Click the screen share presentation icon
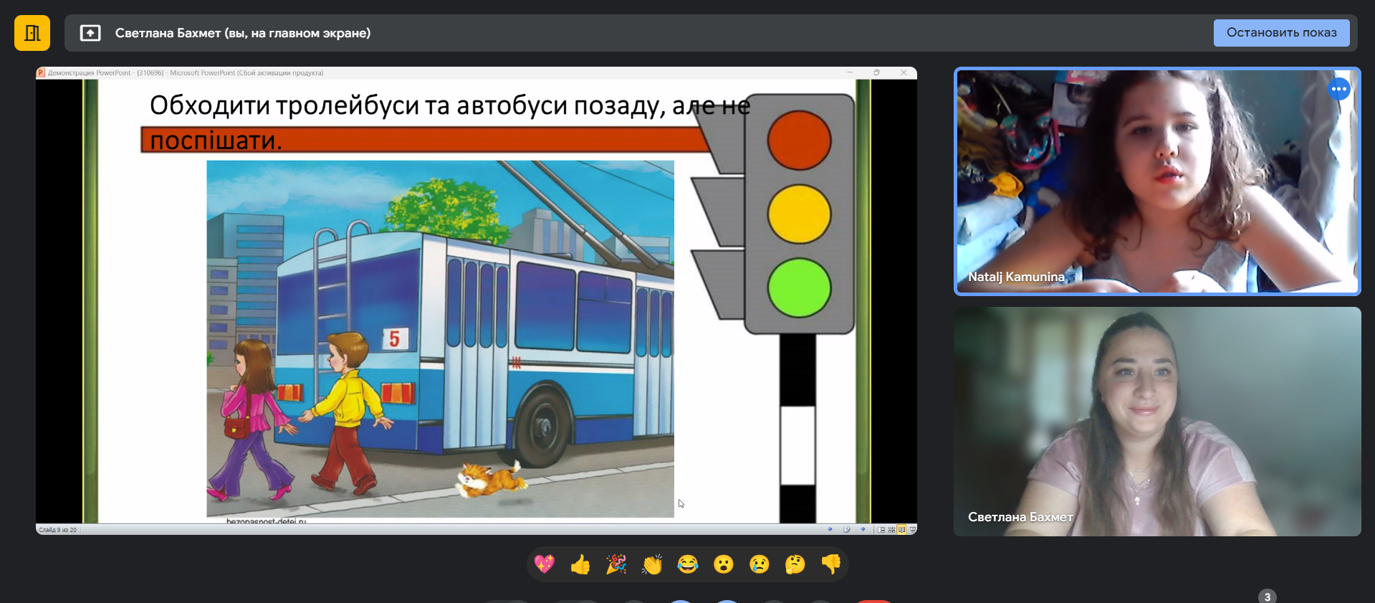 coord(90,33)
